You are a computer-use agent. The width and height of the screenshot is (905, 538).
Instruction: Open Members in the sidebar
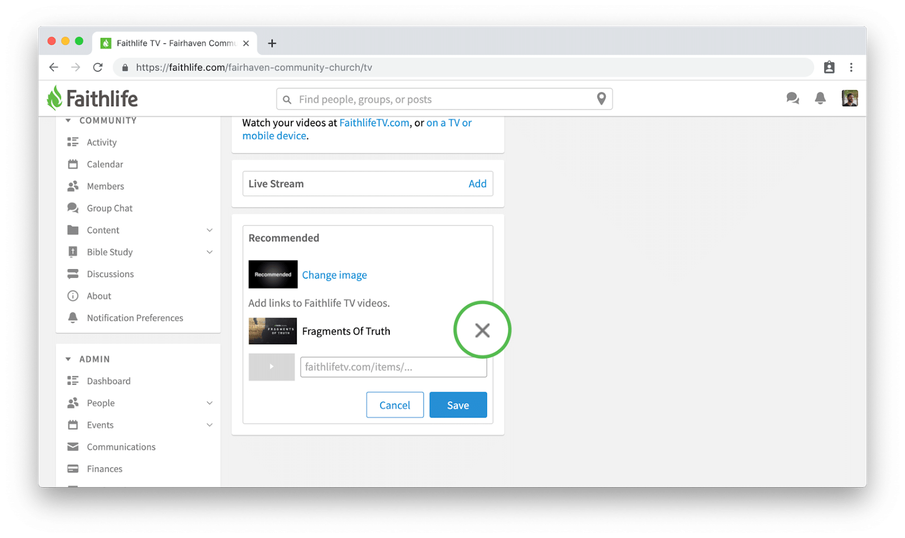[106, 186]
